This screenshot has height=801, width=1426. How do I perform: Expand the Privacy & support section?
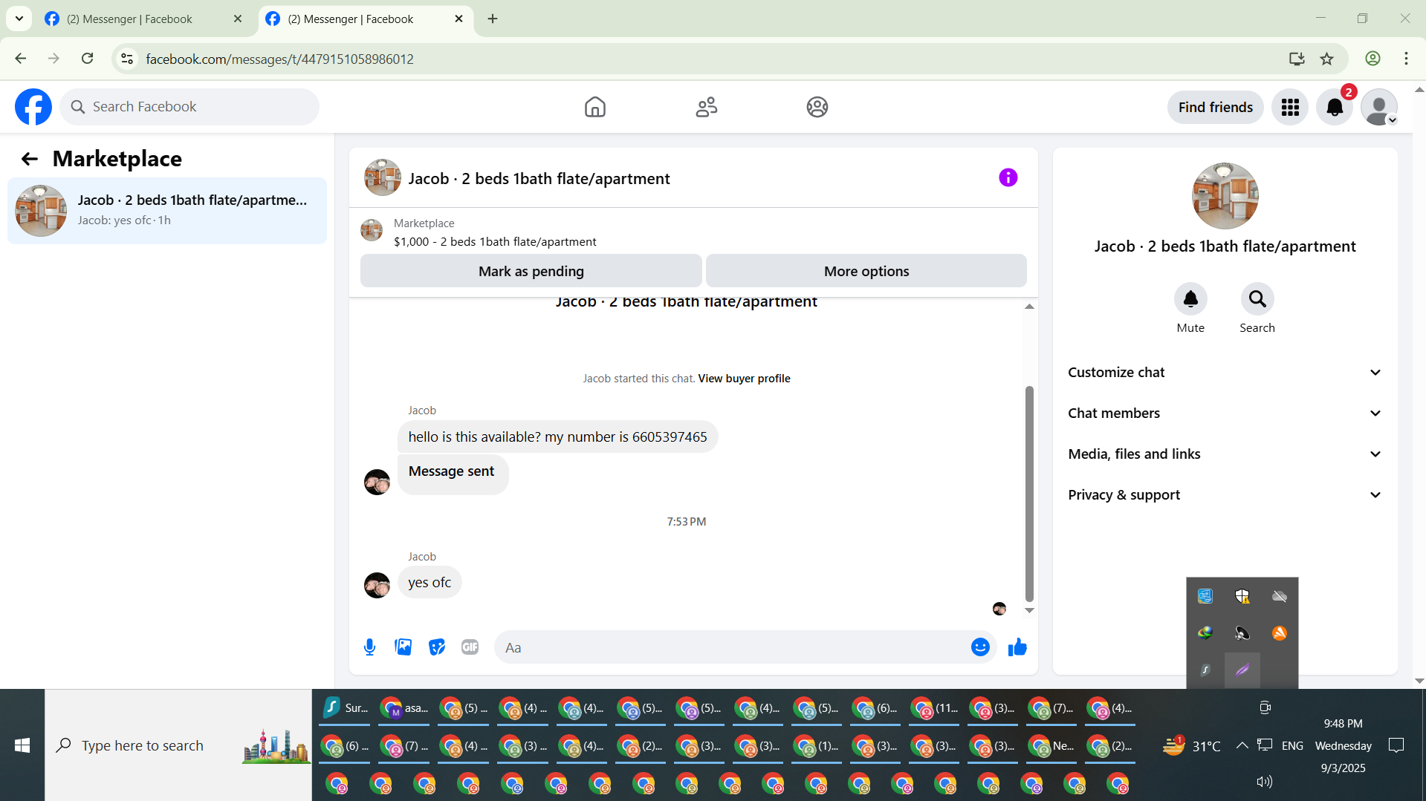point(1225,495)
